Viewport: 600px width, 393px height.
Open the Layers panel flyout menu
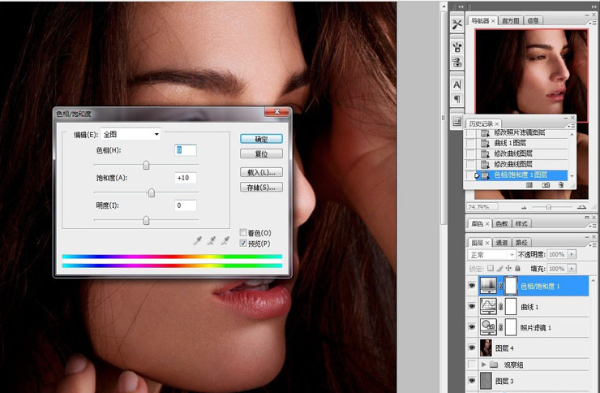[x=592, y=244]
